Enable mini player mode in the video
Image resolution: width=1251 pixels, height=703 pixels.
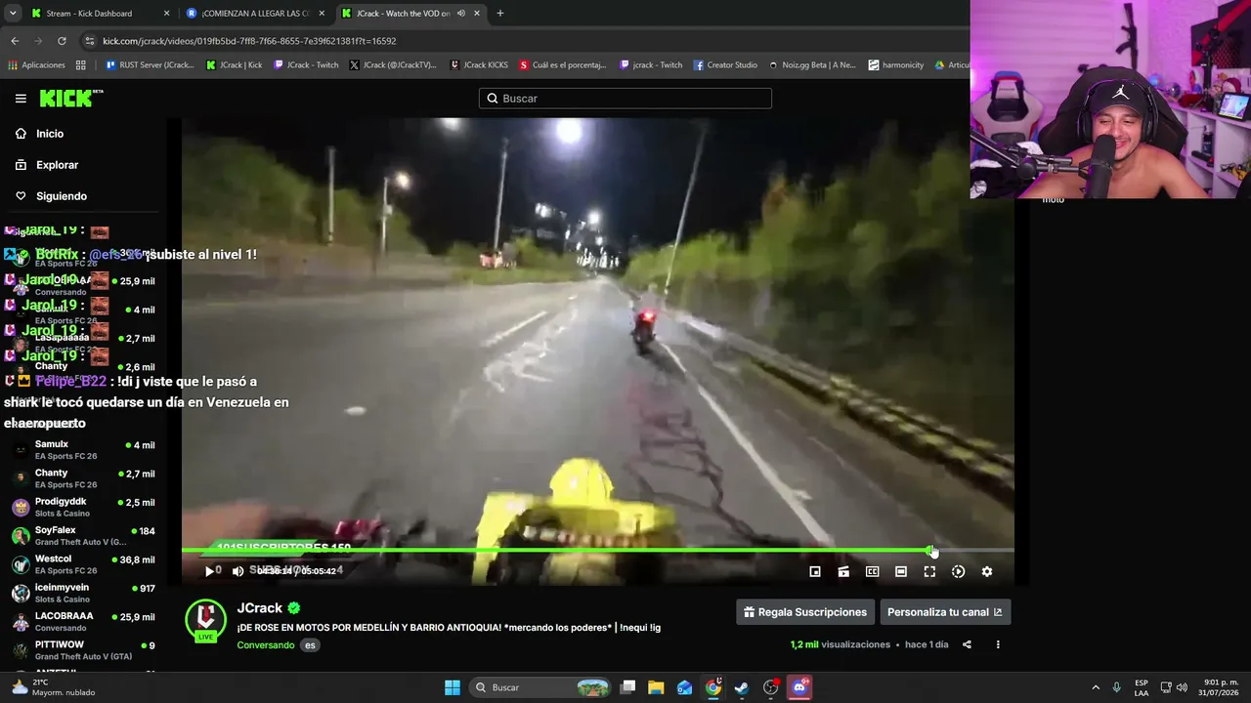point(815,571)
